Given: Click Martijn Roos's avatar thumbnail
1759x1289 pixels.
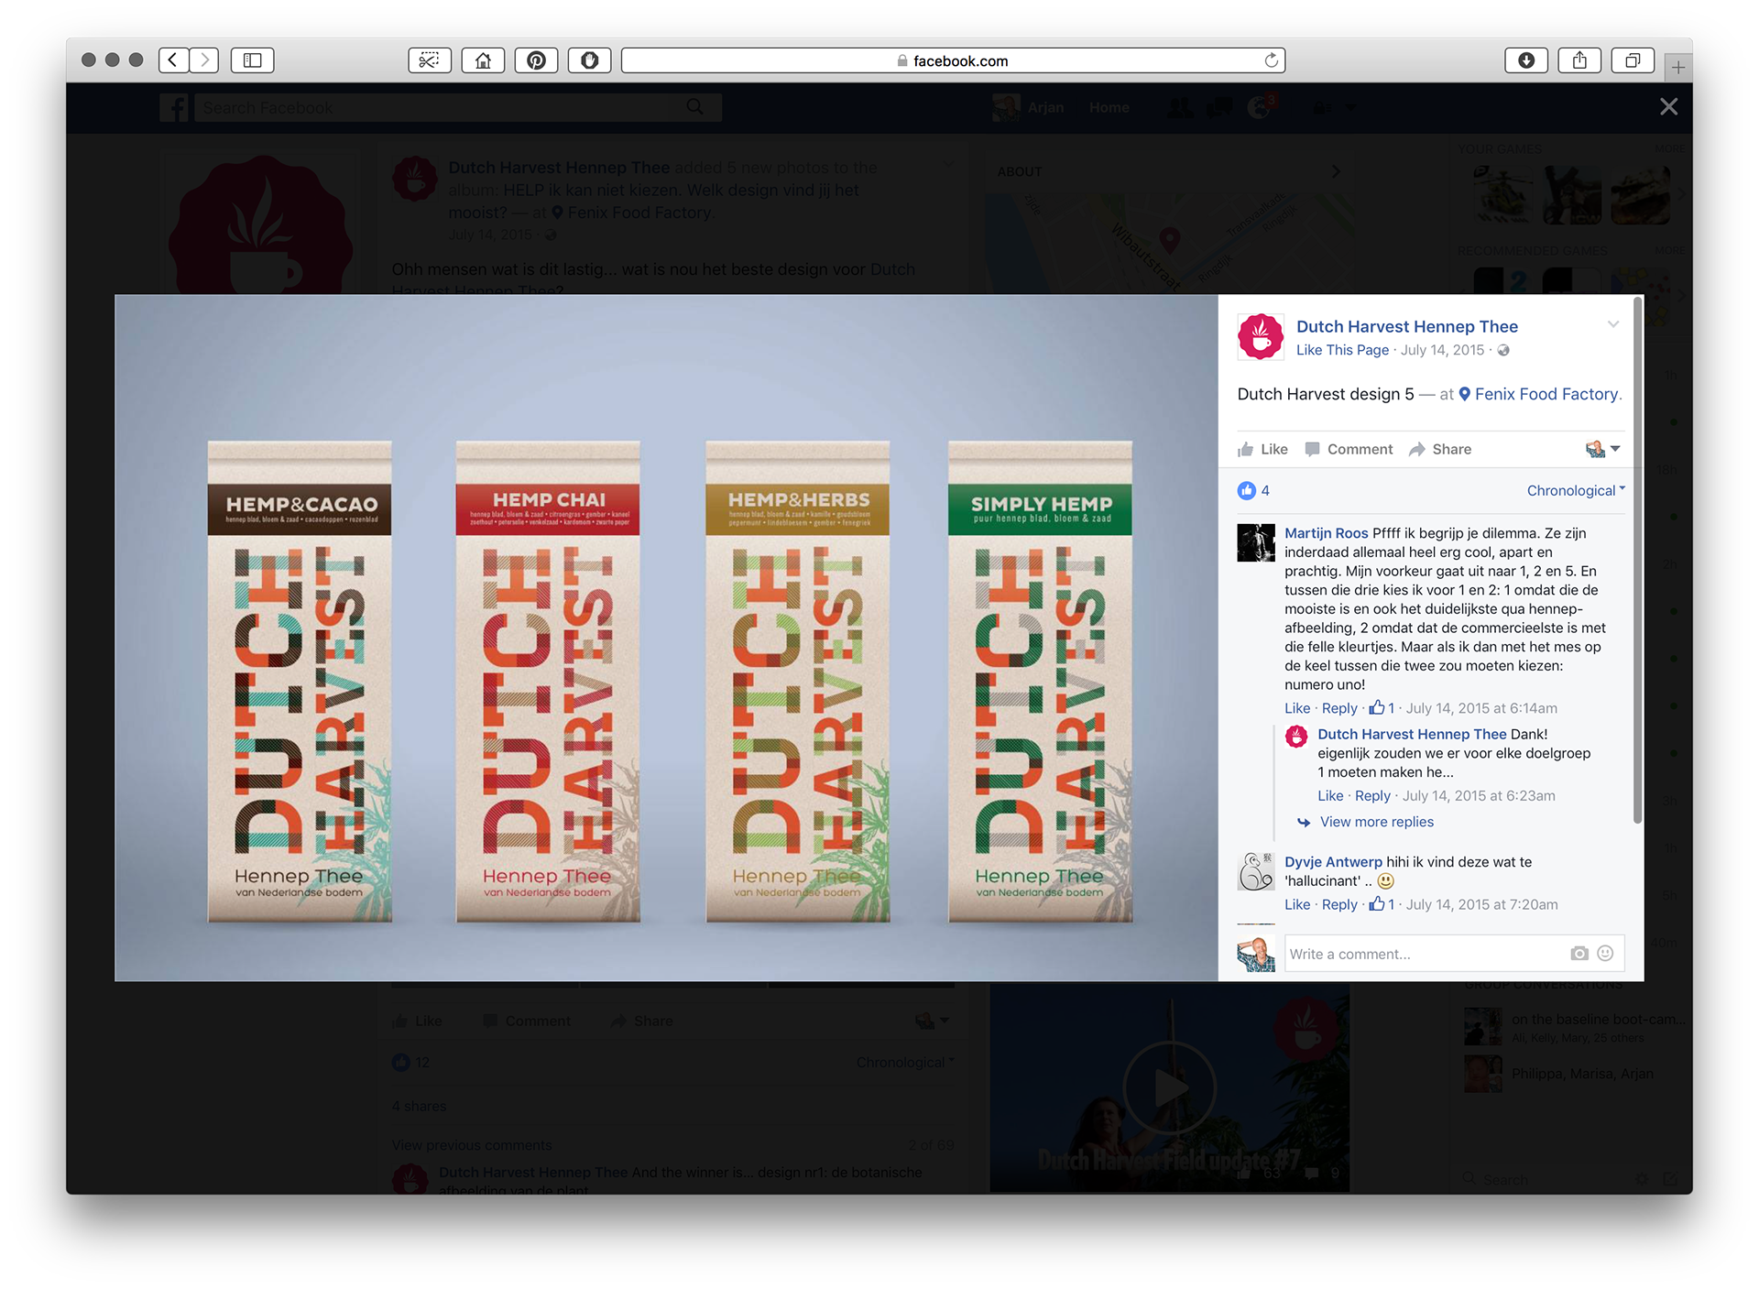Looking at the screenshot, I should 1256,542.
